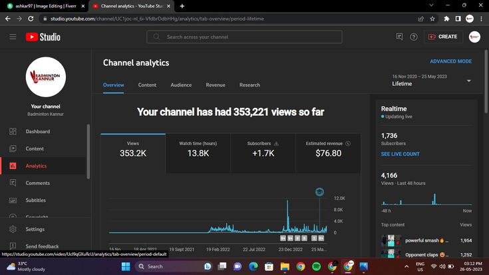This screenshot has width=489, height=275.
Task: Switch to the Research tab
Action: pyautogui.click(x=249, y=85)
